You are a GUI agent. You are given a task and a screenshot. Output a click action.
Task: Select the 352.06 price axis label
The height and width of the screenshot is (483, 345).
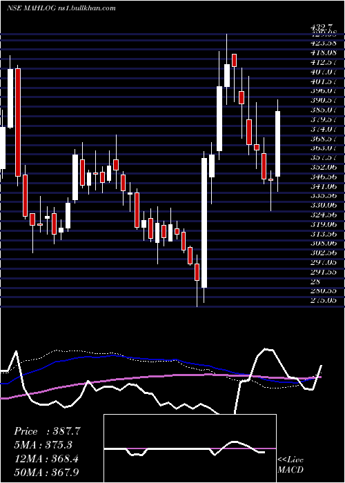(x=324, y=167)
